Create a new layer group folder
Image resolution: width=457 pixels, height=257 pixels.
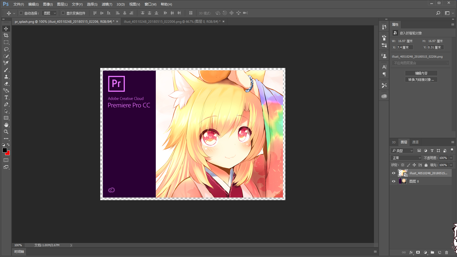[432, 253]
